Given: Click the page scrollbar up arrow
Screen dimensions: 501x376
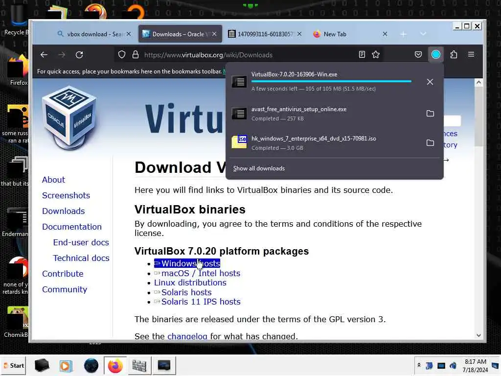Looking at the screenshot, I should (x=478, y=82).
